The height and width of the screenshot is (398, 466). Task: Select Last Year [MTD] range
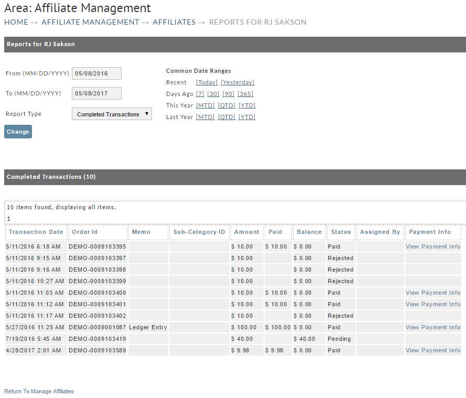tap(205, 117)
